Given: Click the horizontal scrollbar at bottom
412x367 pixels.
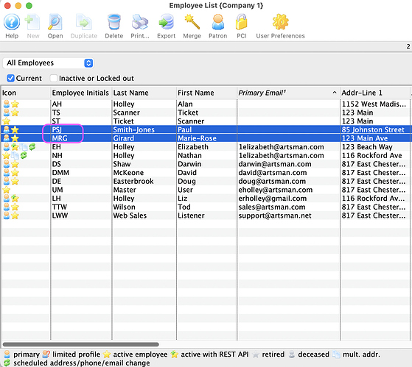Looking at the screenshot, I should pos(80,344).
